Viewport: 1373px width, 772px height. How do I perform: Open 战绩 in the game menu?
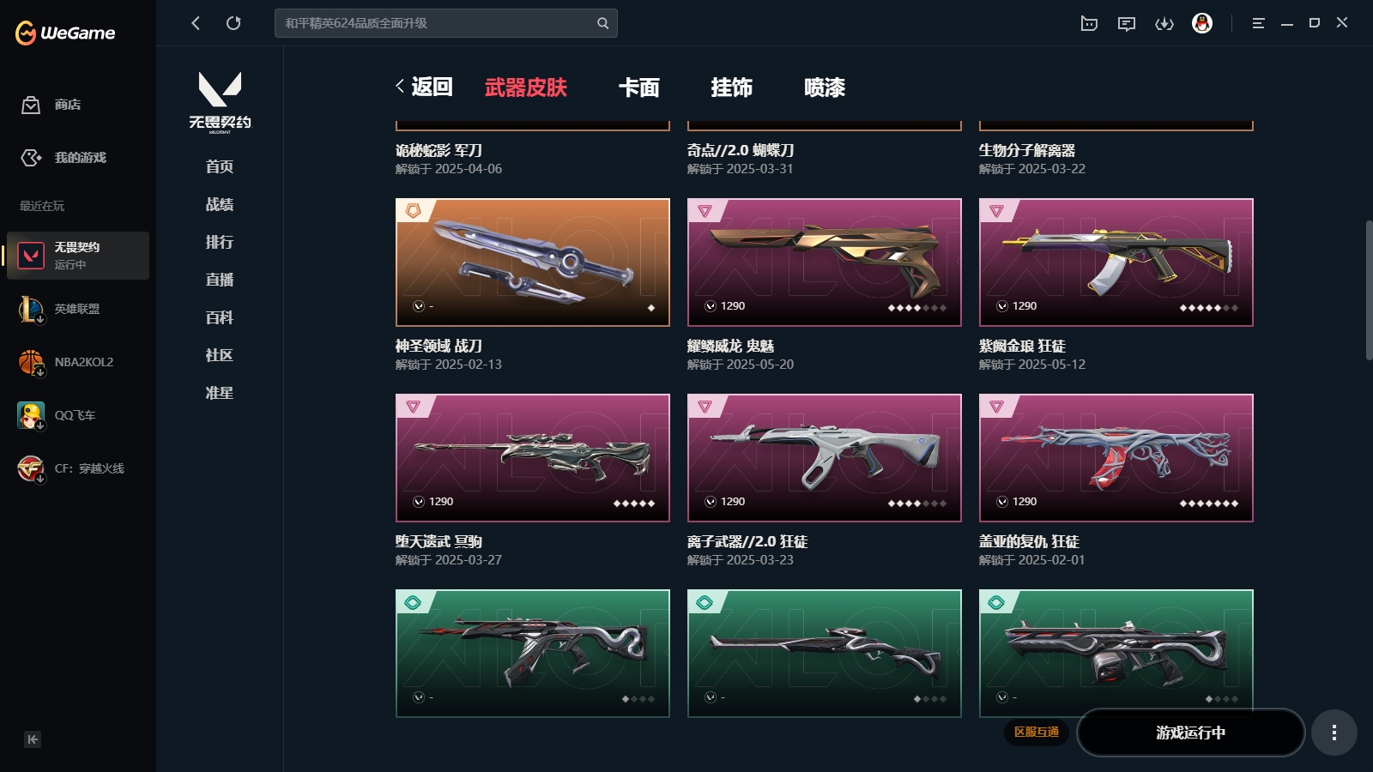[x=220, y=204]
